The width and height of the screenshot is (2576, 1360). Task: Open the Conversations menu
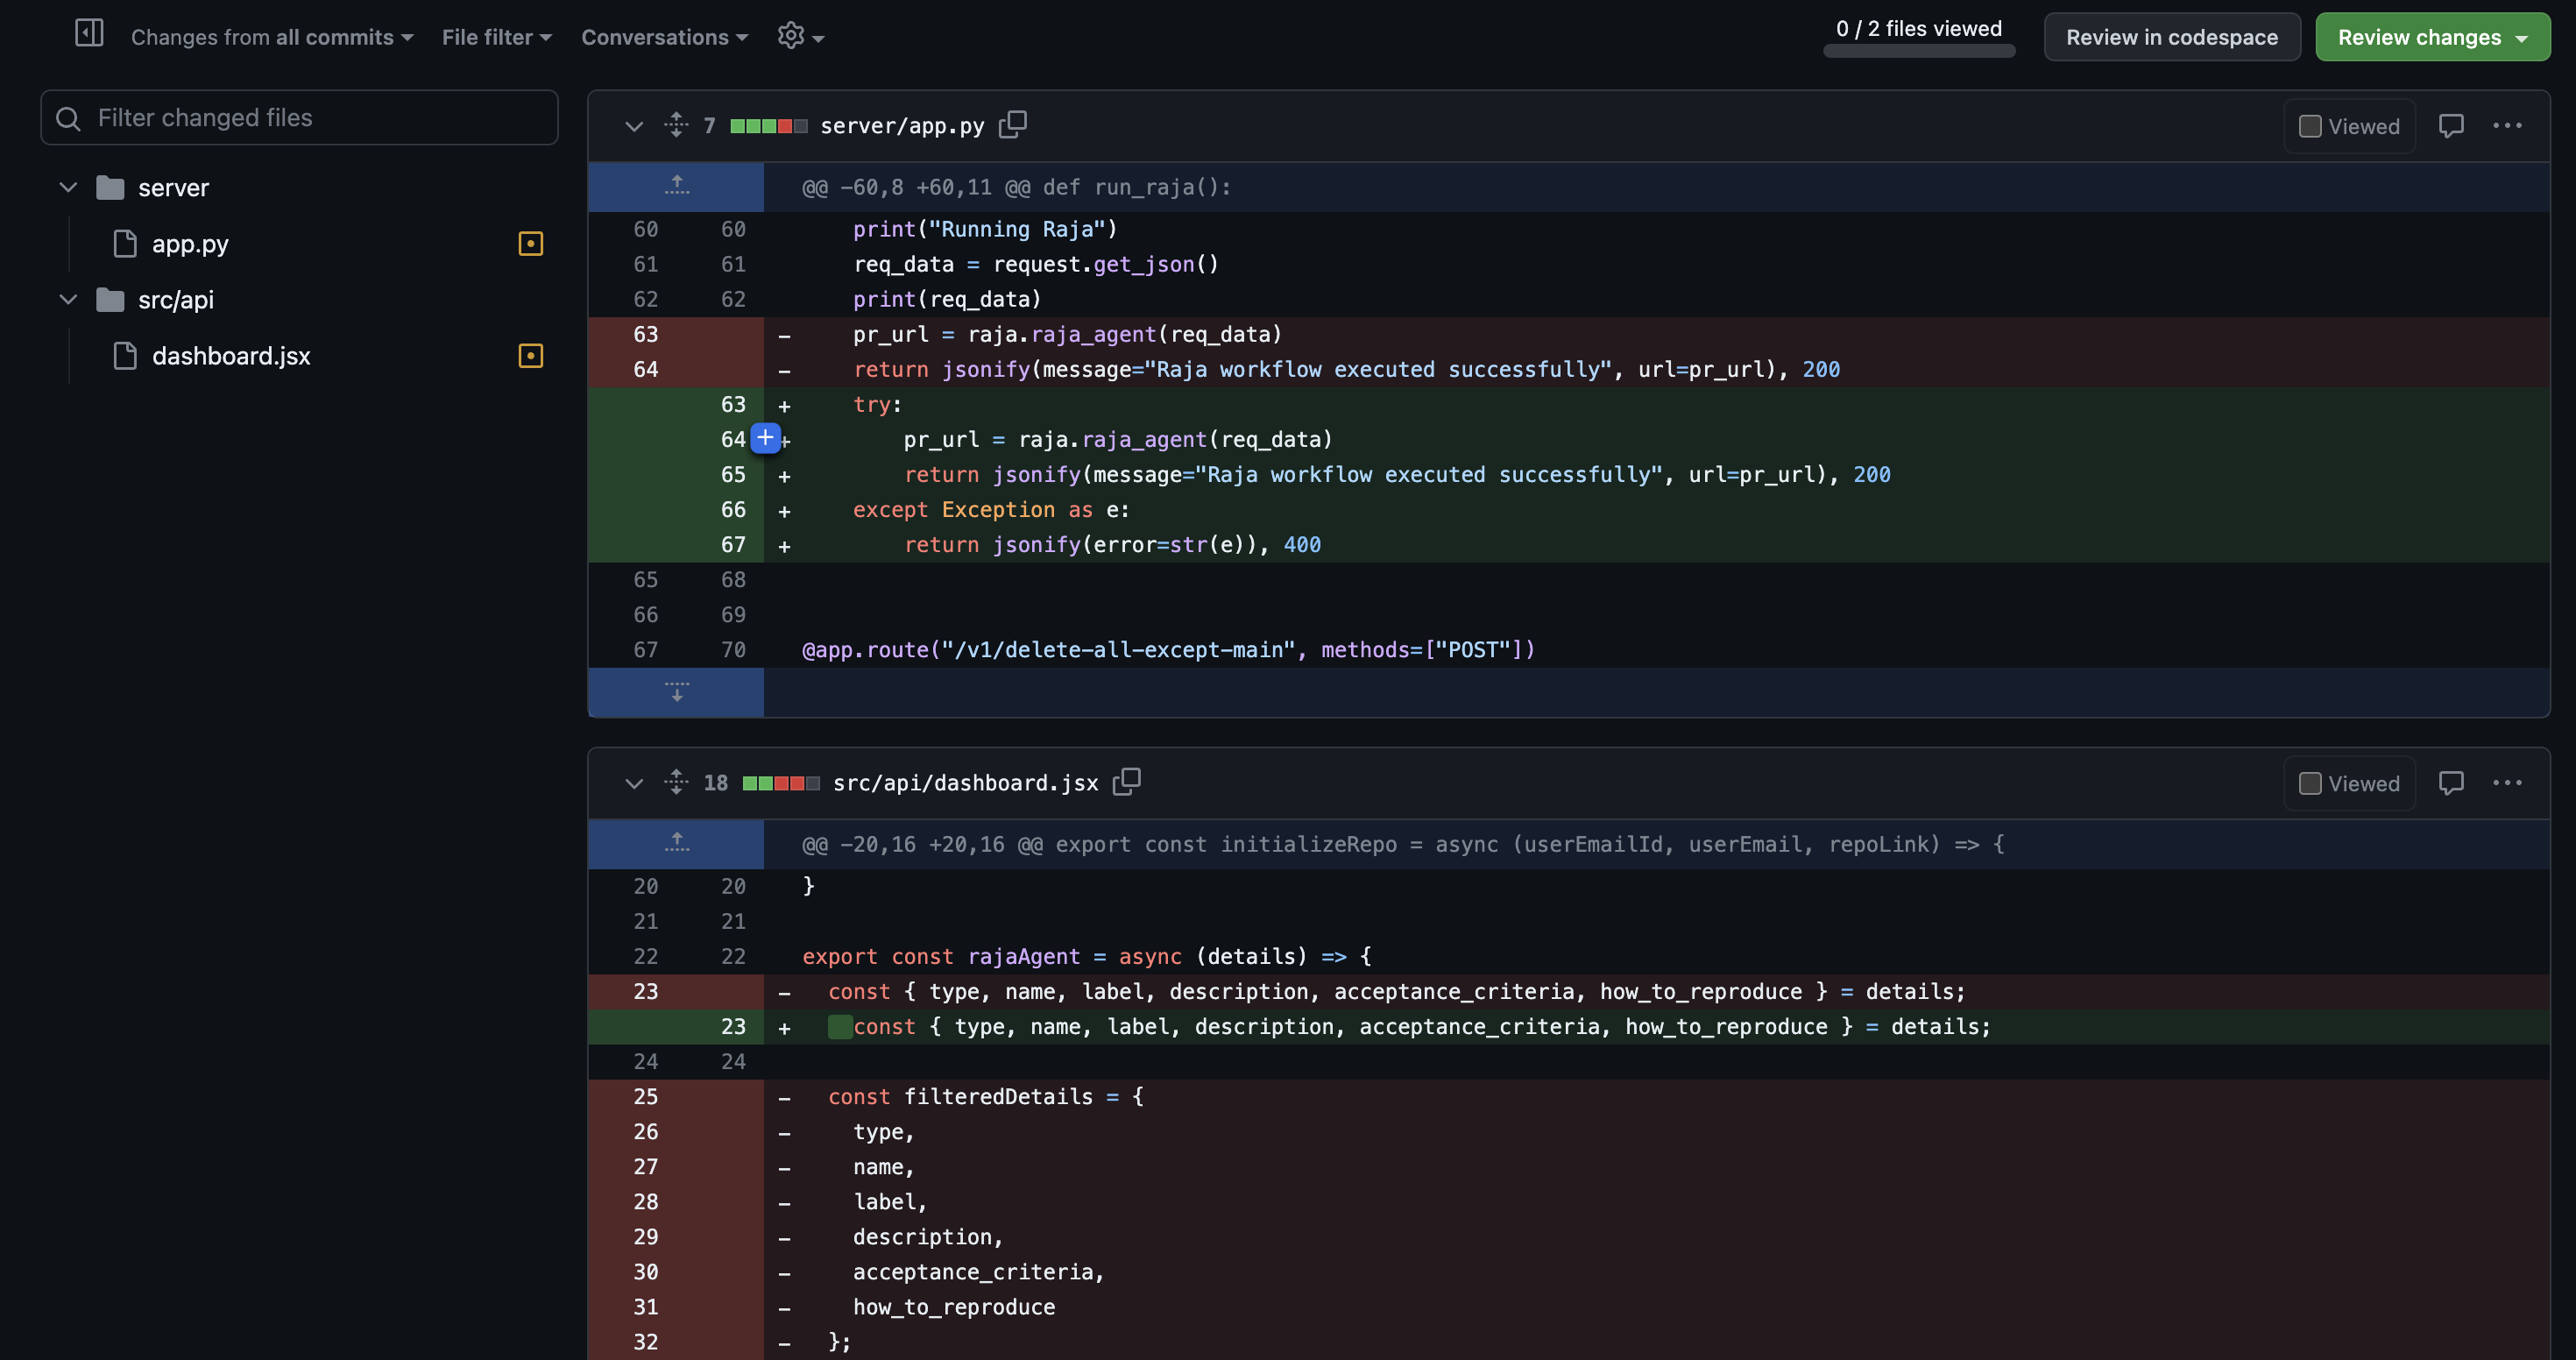click(x=664, y=37)
